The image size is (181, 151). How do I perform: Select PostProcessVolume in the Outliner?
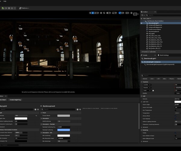[154, 30]
